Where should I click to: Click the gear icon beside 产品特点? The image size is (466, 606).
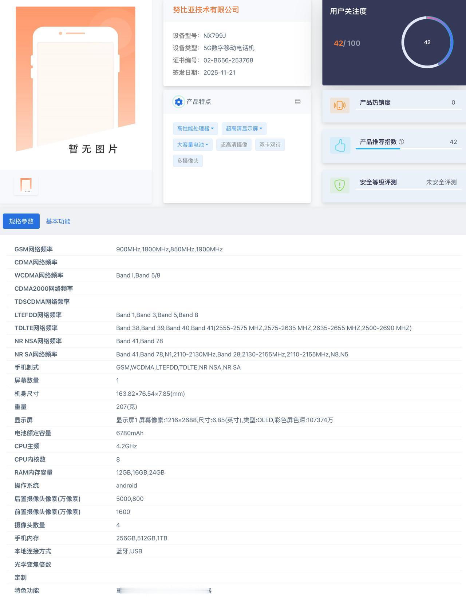pyautogui.click(x=178, y=102)
